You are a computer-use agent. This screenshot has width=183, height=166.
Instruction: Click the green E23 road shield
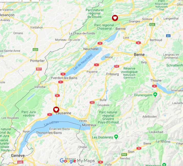tap(36, 50)
